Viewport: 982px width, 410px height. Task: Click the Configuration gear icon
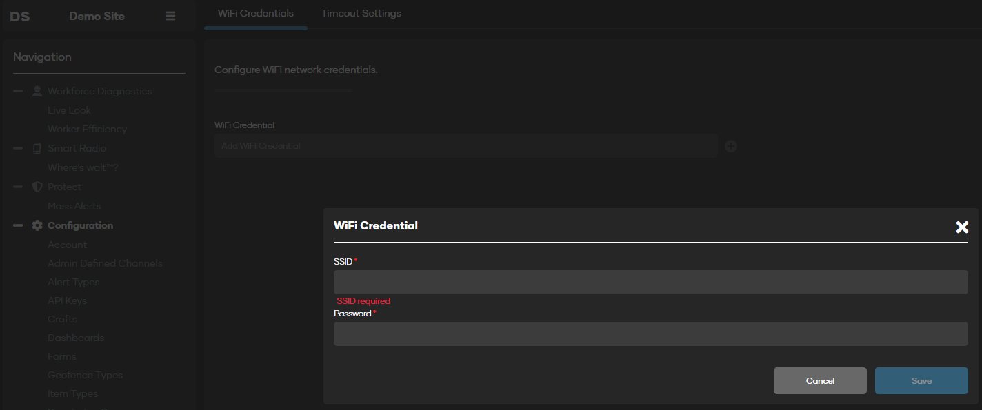37,225
